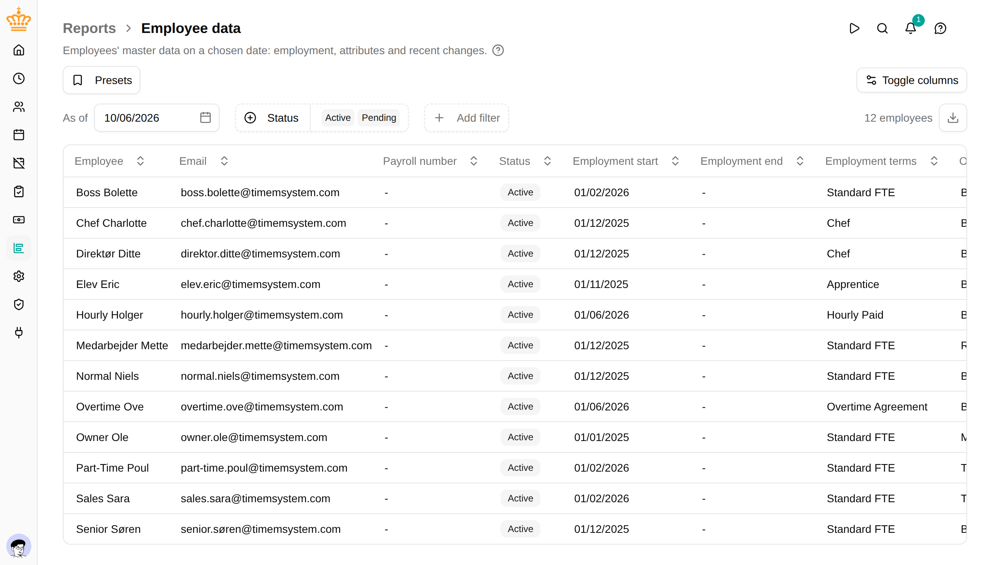Click the info question mark next to description
This screenshot has height=565, width=1004.
498,50
